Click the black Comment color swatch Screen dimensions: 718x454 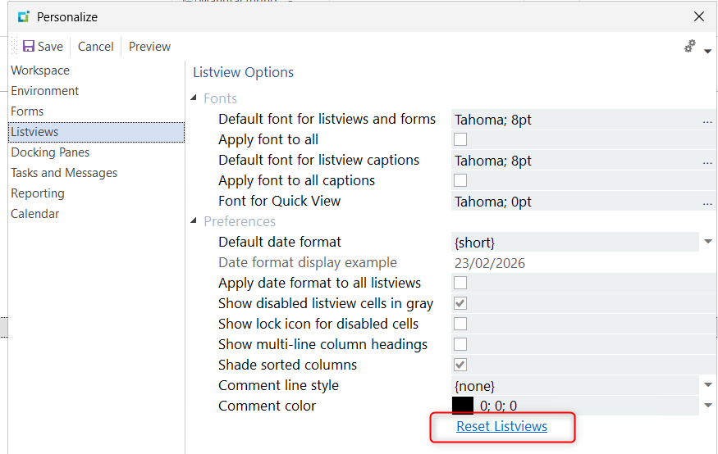coord(463,406)
